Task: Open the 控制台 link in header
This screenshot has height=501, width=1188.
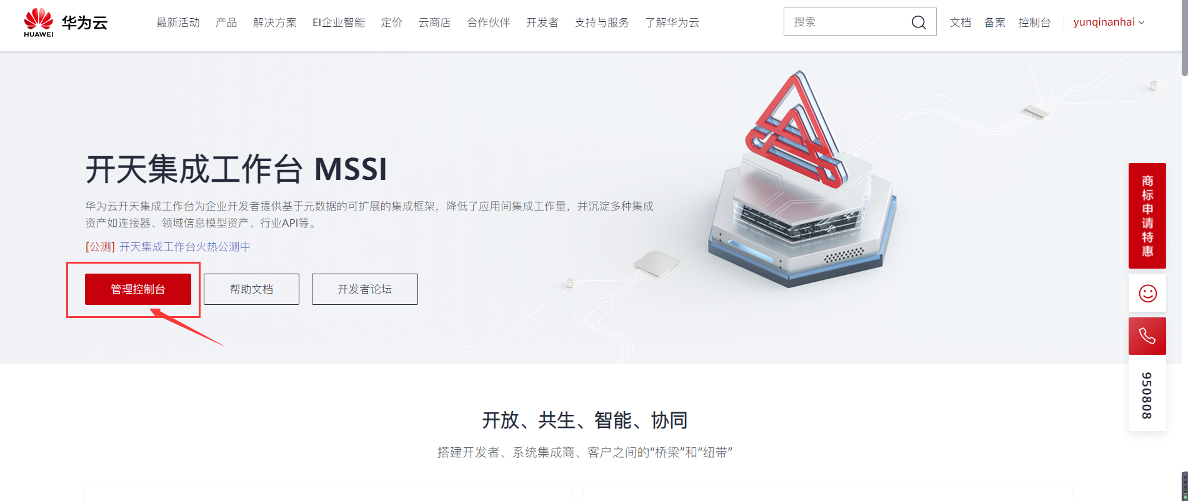Action: point(1034,22)
